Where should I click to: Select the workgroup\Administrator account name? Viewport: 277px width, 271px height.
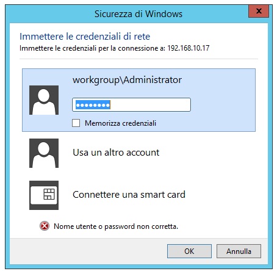coord(127,80)
